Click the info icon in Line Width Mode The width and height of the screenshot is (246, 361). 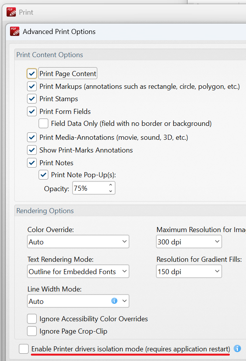tap(114, 301)
